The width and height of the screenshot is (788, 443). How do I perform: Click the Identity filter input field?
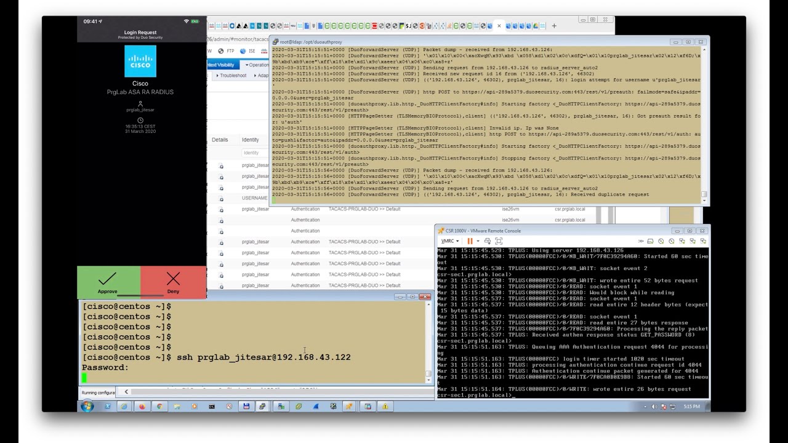click(254, 153)
